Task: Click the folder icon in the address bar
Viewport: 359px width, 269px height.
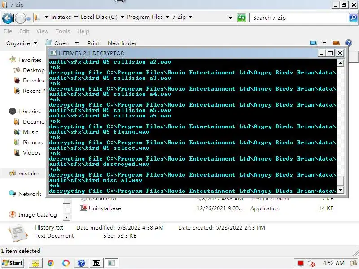Action: [37, 17]
